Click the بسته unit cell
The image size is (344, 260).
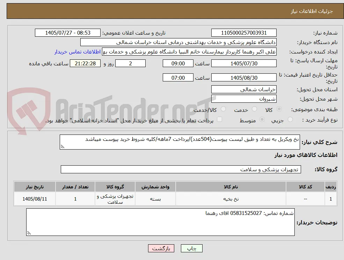point(155,199)
